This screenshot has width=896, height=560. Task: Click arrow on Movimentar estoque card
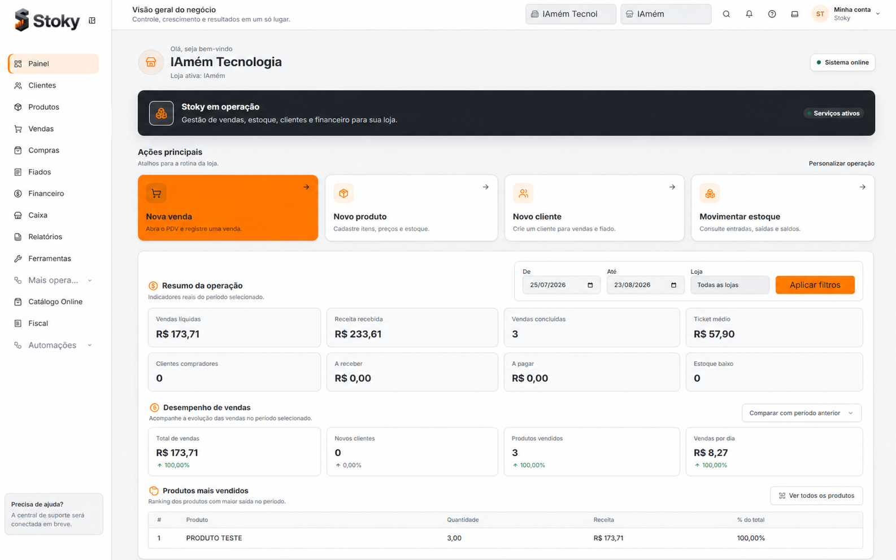coord(863,187)
